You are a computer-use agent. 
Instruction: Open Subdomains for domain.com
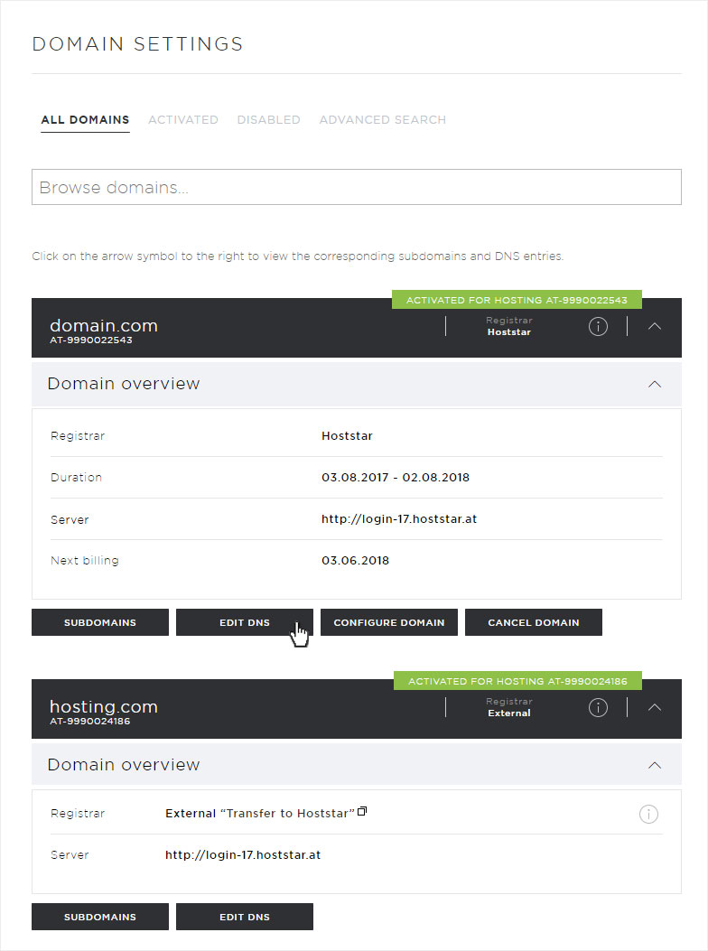(x=100, y=622)
